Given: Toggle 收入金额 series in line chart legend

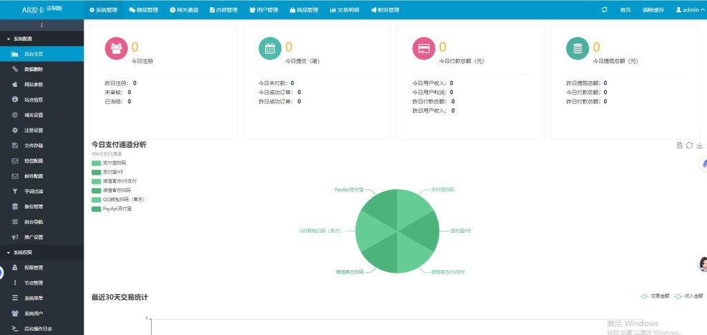Looking at the screenshot, I should tap(688, 296).
